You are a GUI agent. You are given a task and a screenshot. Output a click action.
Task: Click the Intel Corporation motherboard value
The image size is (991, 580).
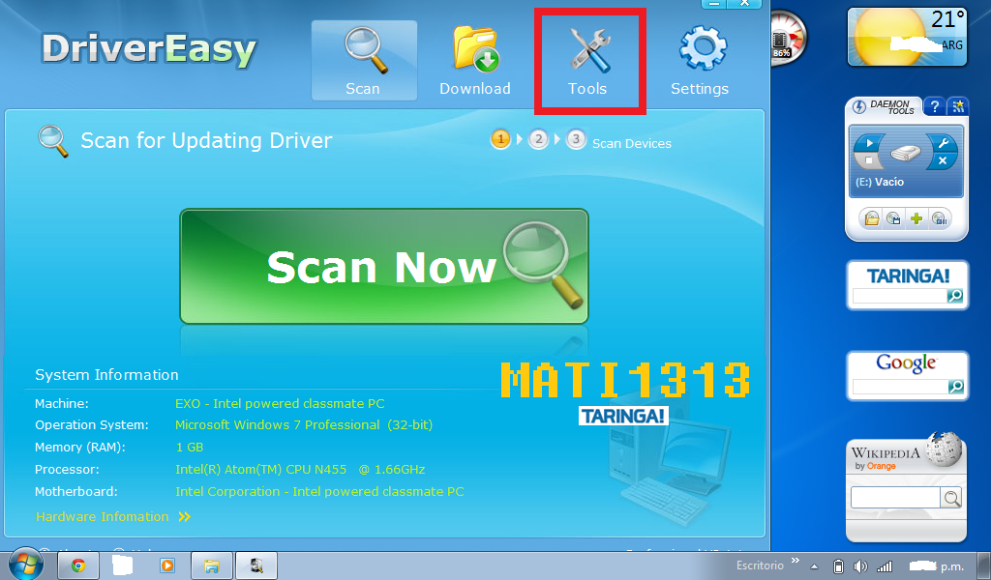[x=319, y=492]
